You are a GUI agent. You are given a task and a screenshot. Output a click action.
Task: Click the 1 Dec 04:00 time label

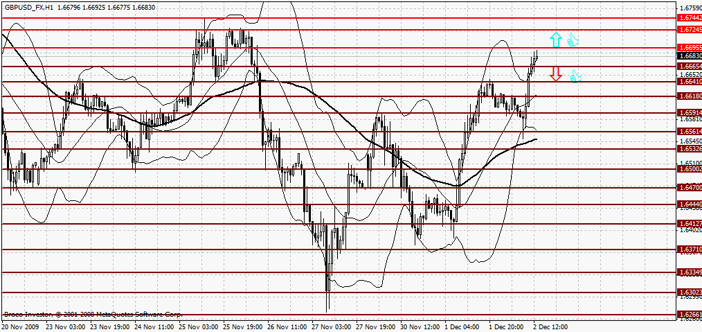click(x=462, y=327)
